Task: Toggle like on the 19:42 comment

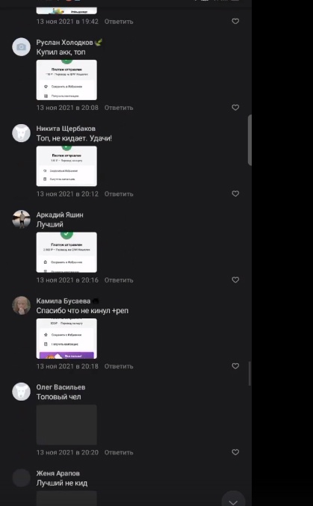Action: tap(235, 21)
